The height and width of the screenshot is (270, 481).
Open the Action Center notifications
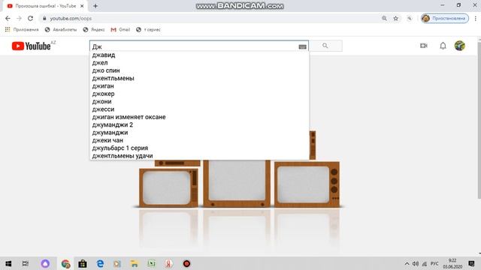[x=471, y=263]
